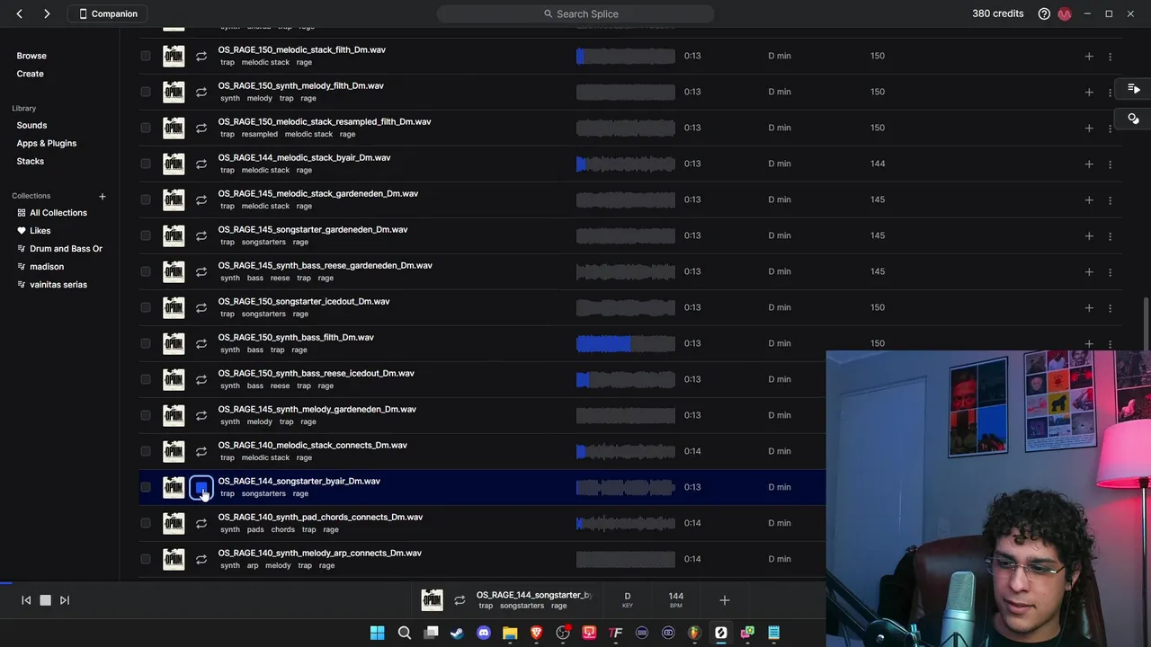Viewport: 1151px width, 647px height.
Task: Open the queue panel icon at right edge
Action: [1134, 89]
